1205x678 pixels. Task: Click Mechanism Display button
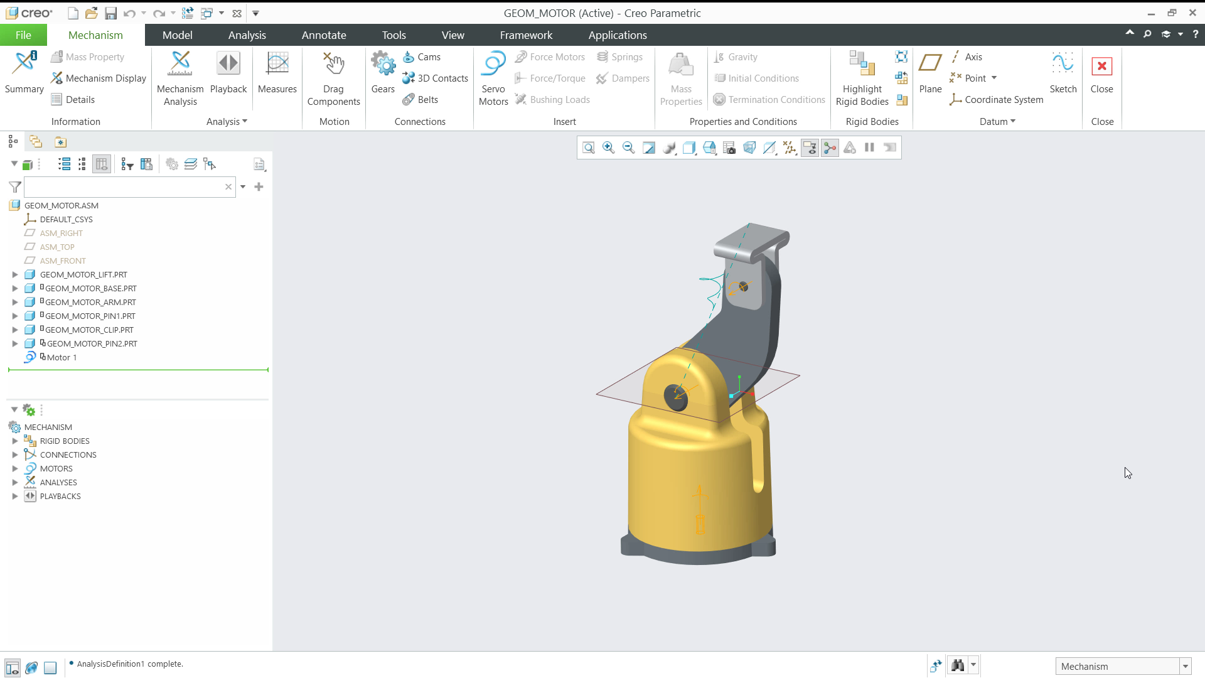pyautogui.click(x=99, y=78)
